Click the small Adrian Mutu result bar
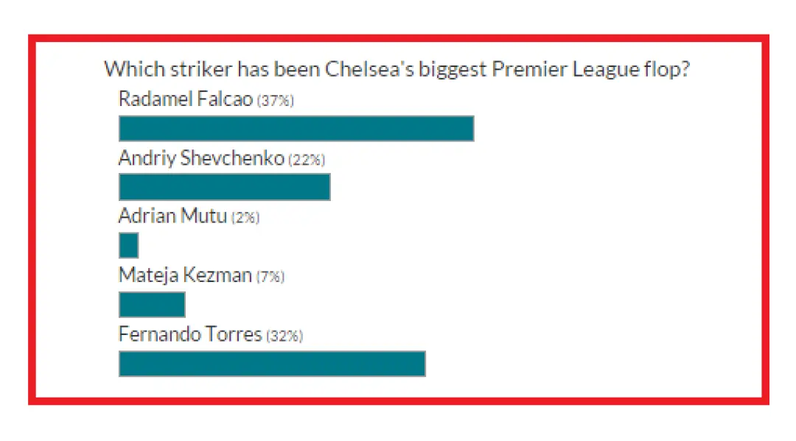 click(128, 245)
